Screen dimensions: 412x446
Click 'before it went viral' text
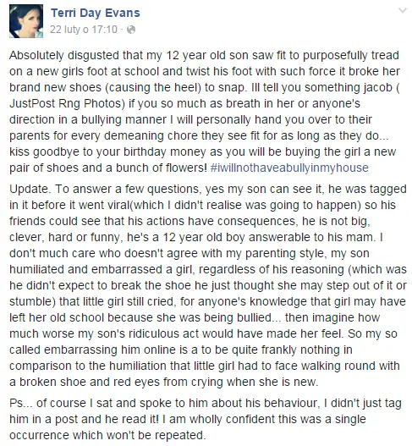point(80,205)
